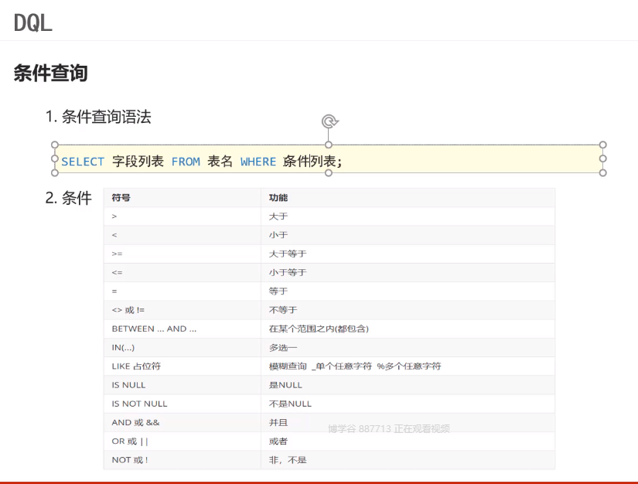The width and height of the screenshot is (638, 484).
Task: Click the WHERE keyword
Action: tap(258, 162)
